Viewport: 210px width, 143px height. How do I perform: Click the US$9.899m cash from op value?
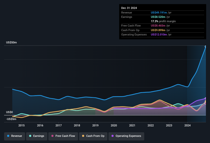point(158,30)
